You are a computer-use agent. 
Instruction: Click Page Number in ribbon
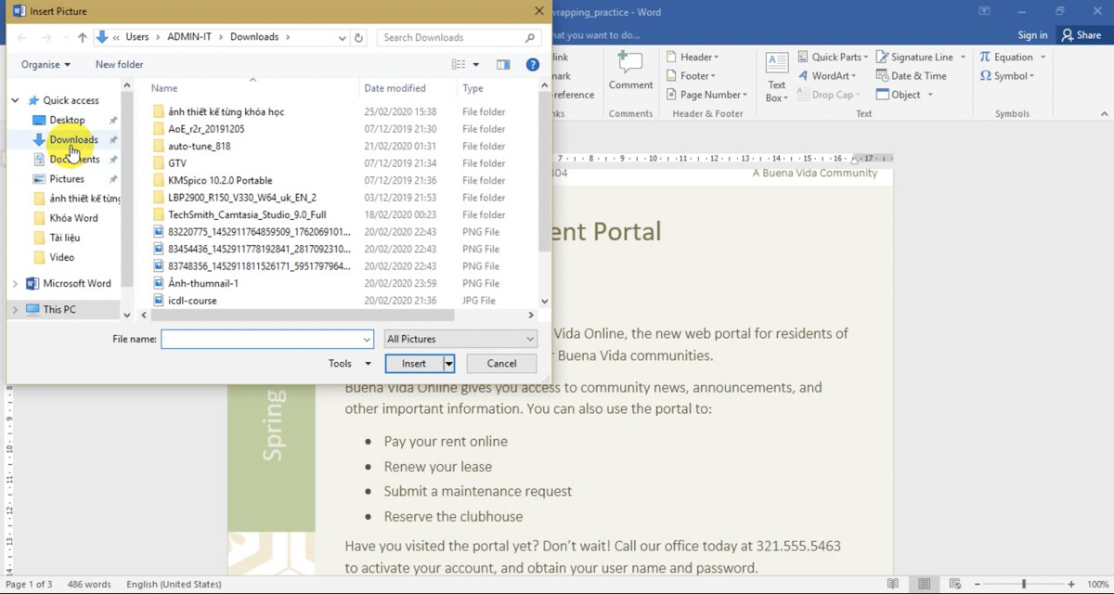tap(706, 95)
